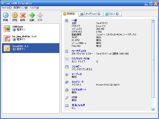This screenshot has width=159, height=119.
Task: Open the ネットワーク settings link
Action: click(x=77, y=82)
